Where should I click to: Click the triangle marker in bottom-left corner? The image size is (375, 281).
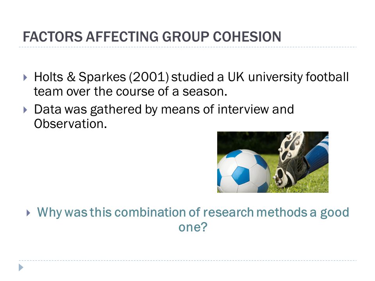coord(21,267)
